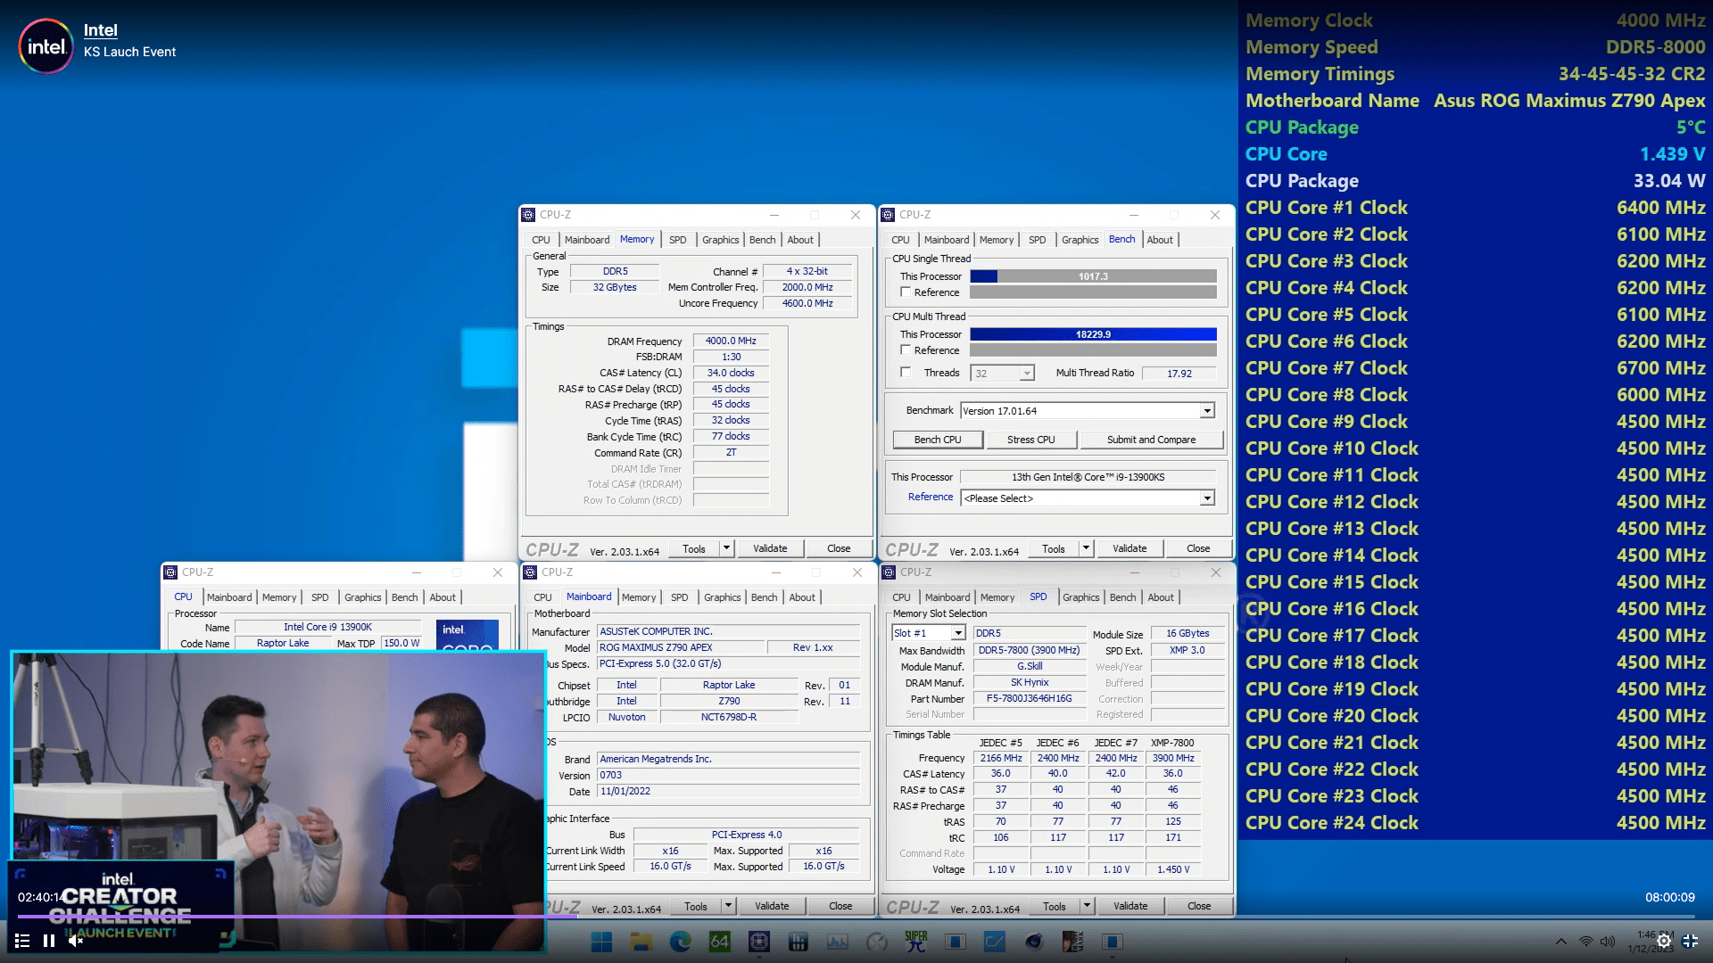Image resolution: width=1713 pixels, height=963 pixels.
Task: Click Submit and Compare button
Action: click(1151, 440)
